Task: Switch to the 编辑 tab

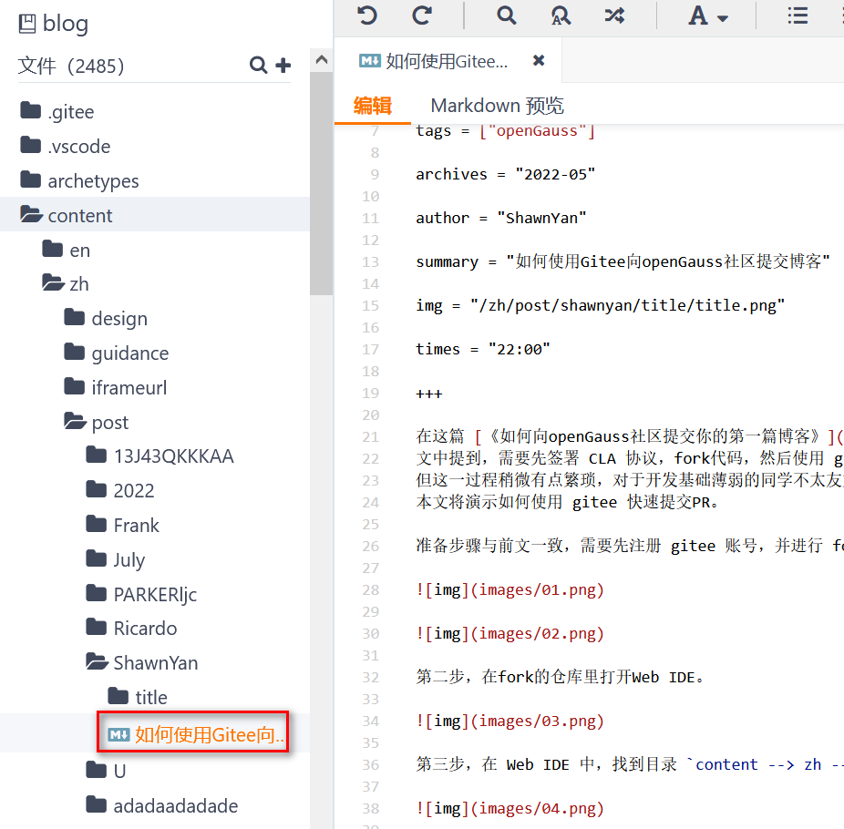Action: tap(373, 106)
